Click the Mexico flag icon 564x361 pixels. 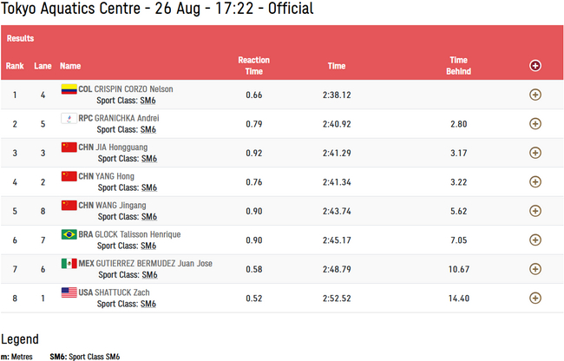69,264
